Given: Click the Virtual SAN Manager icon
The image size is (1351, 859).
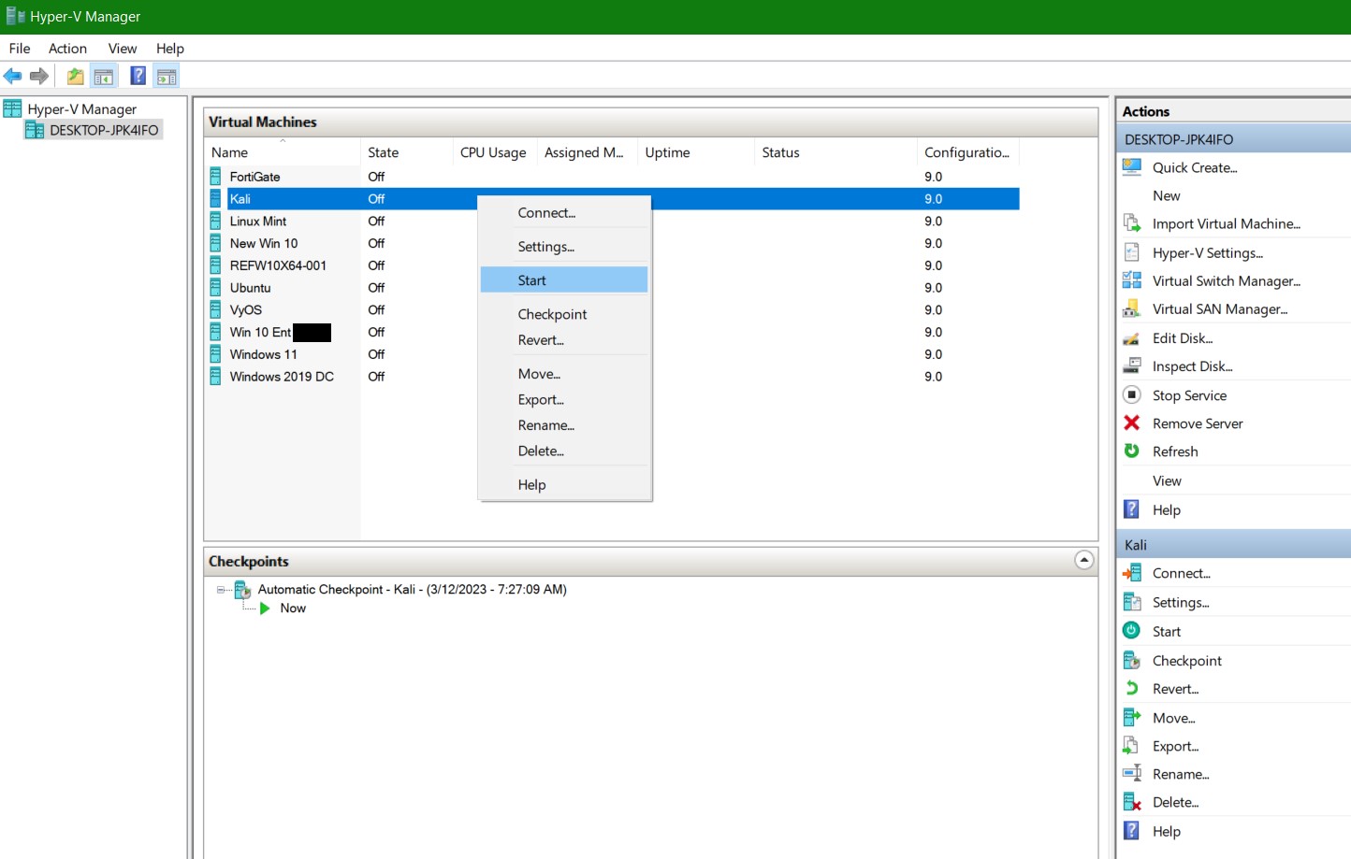Looking at the screenshot, I should pyautogui.click(x=1132, y=308).
